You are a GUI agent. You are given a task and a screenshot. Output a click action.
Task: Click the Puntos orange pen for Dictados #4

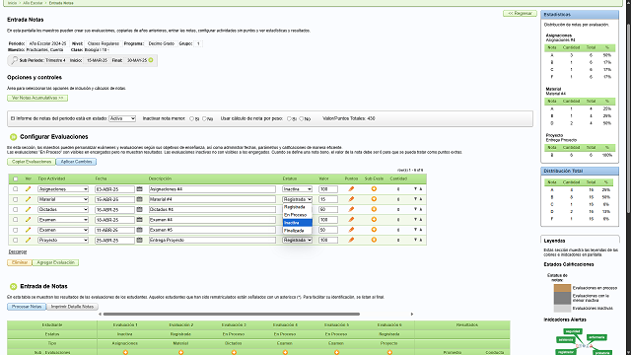point(351,209)
